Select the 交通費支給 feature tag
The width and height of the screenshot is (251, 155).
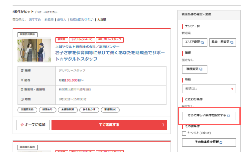coord(27,110)
